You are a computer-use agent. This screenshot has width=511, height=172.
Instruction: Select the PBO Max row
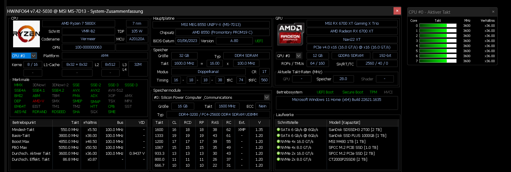point(79,147)
